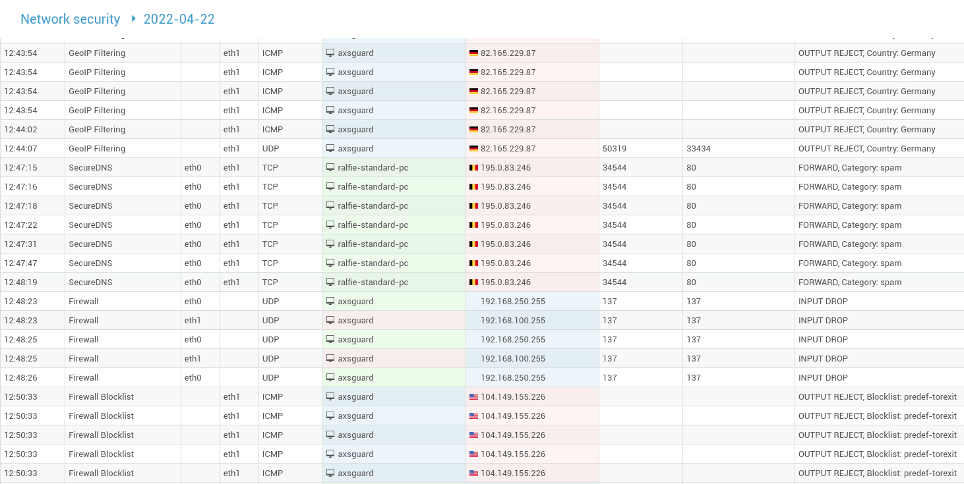
Task: Select the 2022-04-22 date in the breadcrumb
Action: 179,19
